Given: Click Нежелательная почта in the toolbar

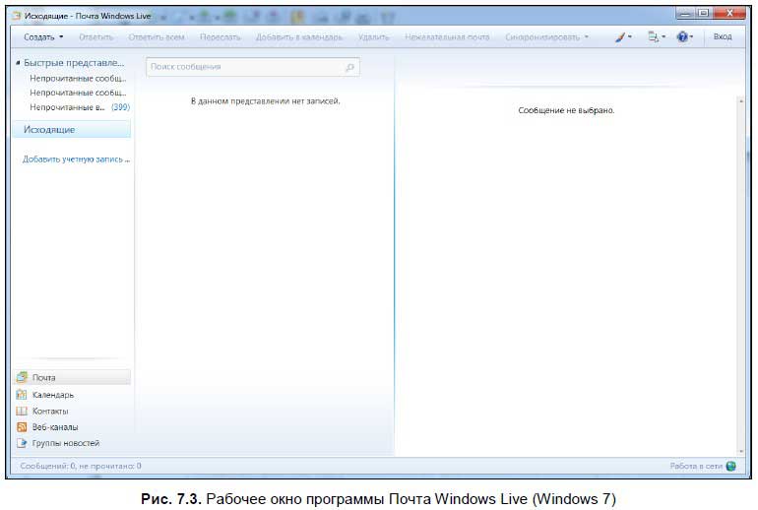Looking at the screenshot, I should [447, 37].
